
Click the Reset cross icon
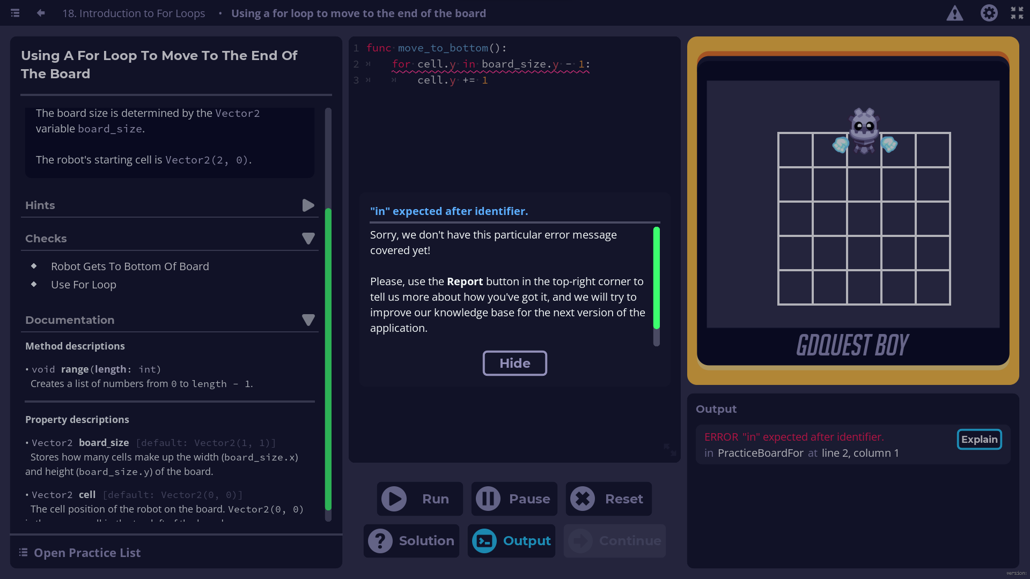click(x=583, y=499)
